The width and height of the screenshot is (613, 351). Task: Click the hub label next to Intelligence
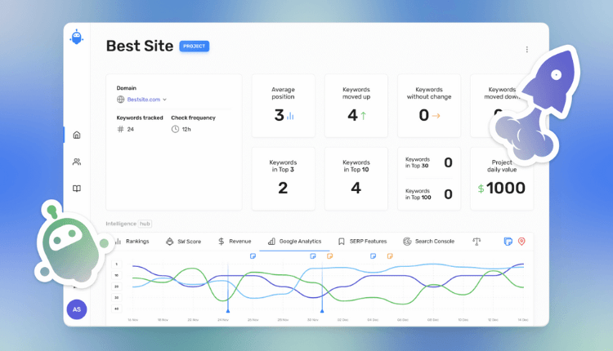[x=145, y=224]
